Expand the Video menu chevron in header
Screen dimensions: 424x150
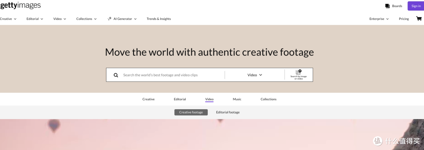coord(65,19)
